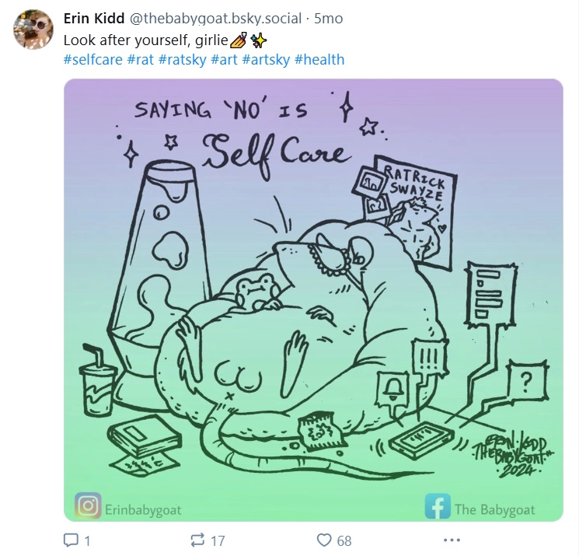This screenshot has height=556, width=579.
Task: Open the three-dots more options menu
Action: pos(452,540)
